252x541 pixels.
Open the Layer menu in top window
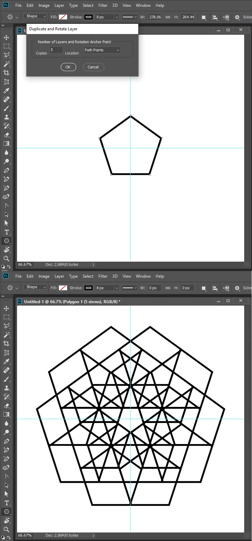59,5
